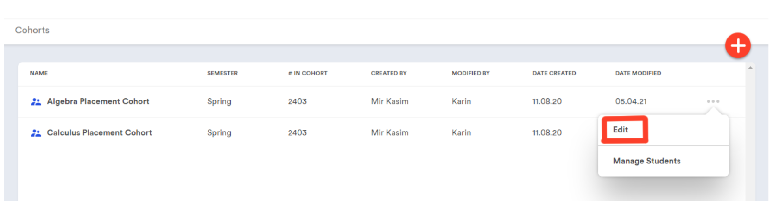Click Algebra cohort's 05.04.21 date modified cell
Image resolution: width=773 pixels, height=201 pixels.
click(631, 101)
